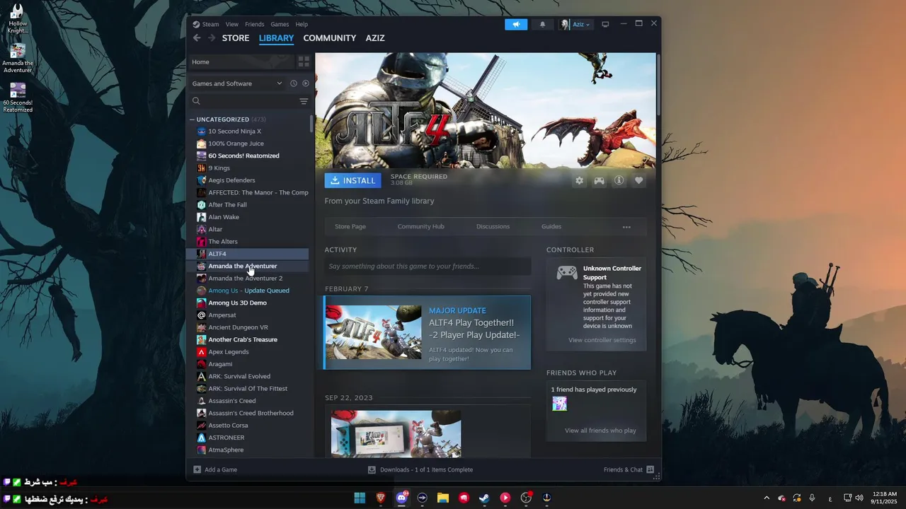Open the Sep 22, 2023 news thumbnail

pyautogui.click(x=396, y=433)
